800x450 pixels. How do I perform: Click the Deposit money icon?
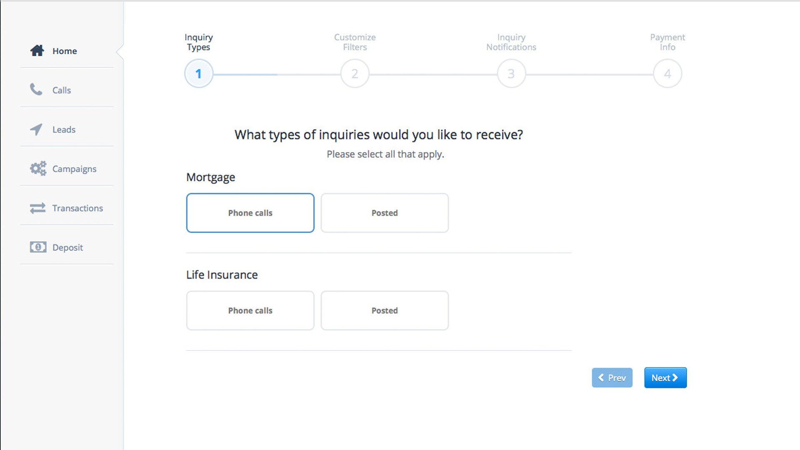(38, 247)
